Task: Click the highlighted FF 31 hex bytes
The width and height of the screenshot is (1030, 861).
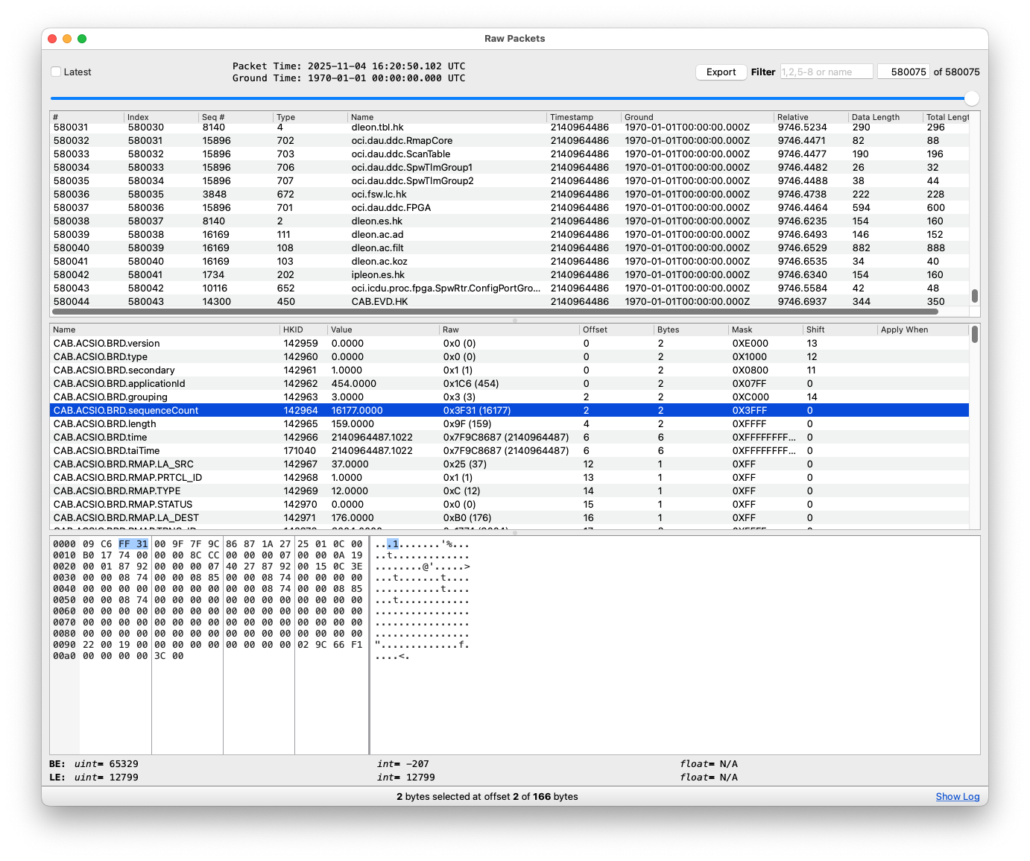Action: point(133,544)
